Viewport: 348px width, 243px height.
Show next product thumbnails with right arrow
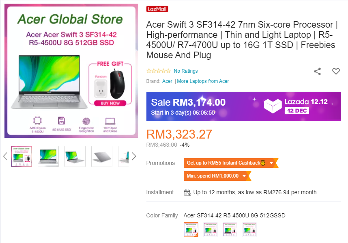pos(134,156)
